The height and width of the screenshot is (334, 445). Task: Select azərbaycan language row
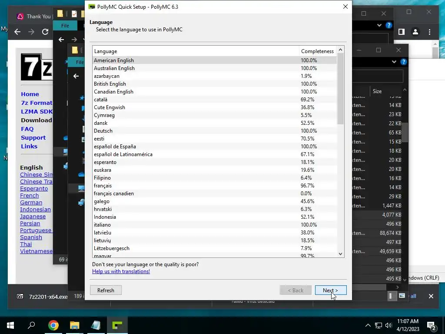215,76
